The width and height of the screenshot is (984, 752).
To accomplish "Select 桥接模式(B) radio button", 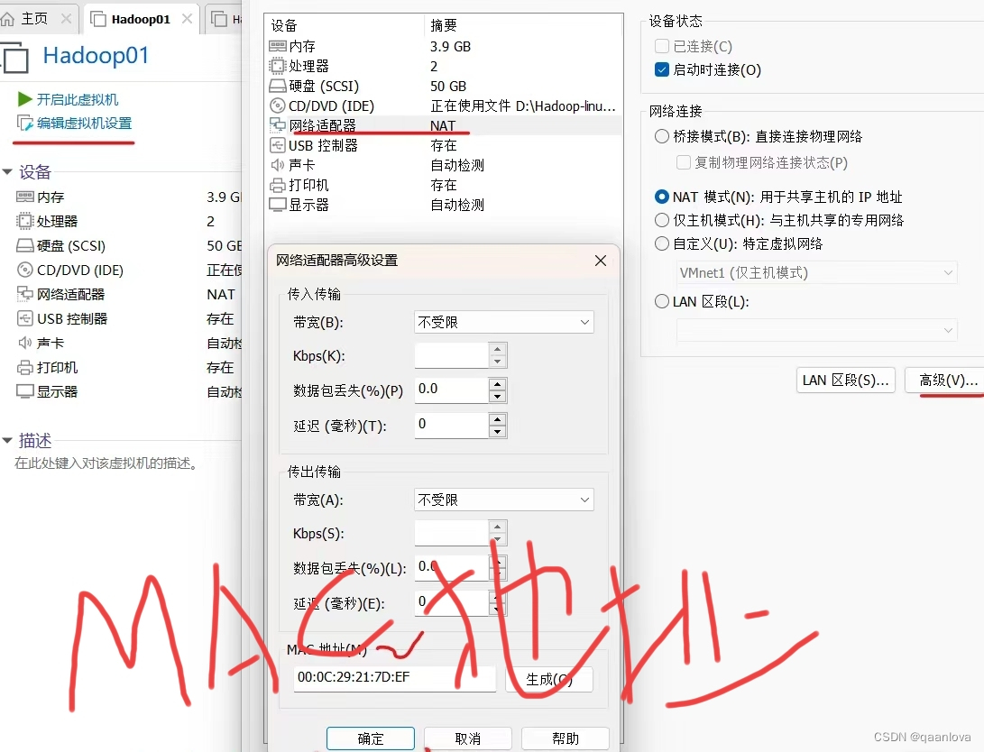I will coord(661,136).
